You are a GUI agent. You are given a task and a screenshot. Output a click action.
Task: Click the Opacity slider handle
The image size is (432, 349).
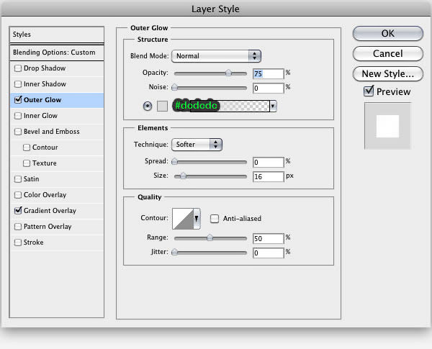(x=228, y=73)
